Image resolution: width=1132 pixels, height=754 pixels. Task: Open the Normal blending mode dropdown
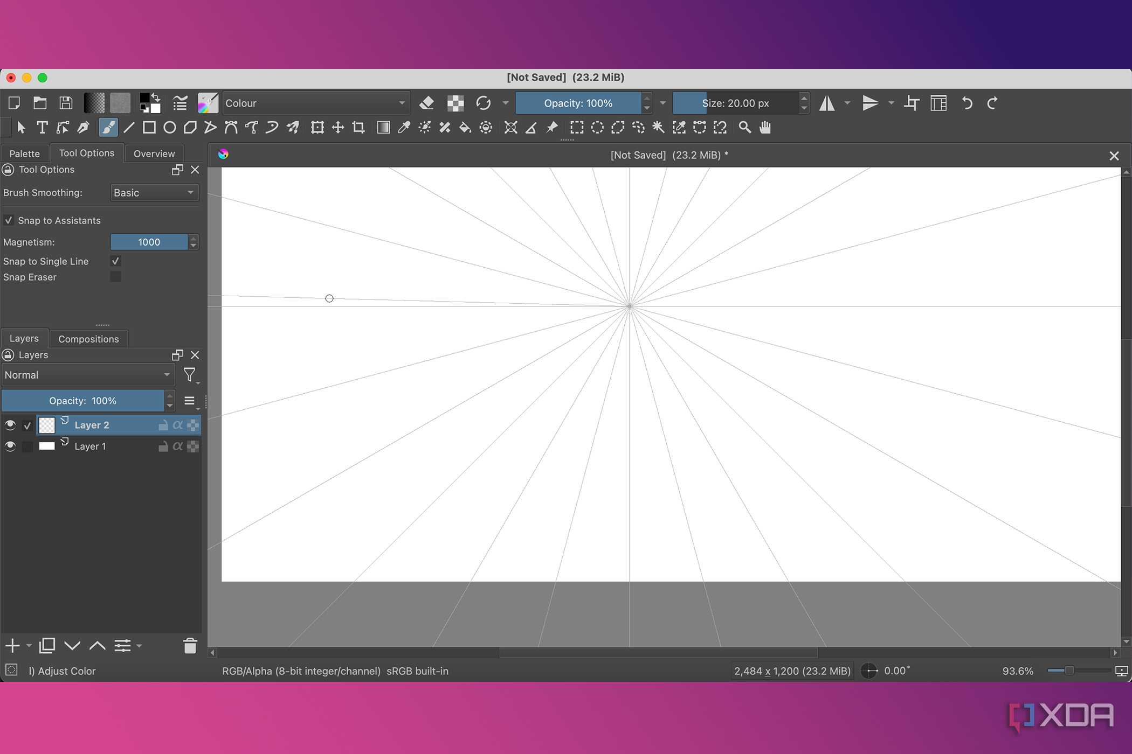(x=87, y=375)
